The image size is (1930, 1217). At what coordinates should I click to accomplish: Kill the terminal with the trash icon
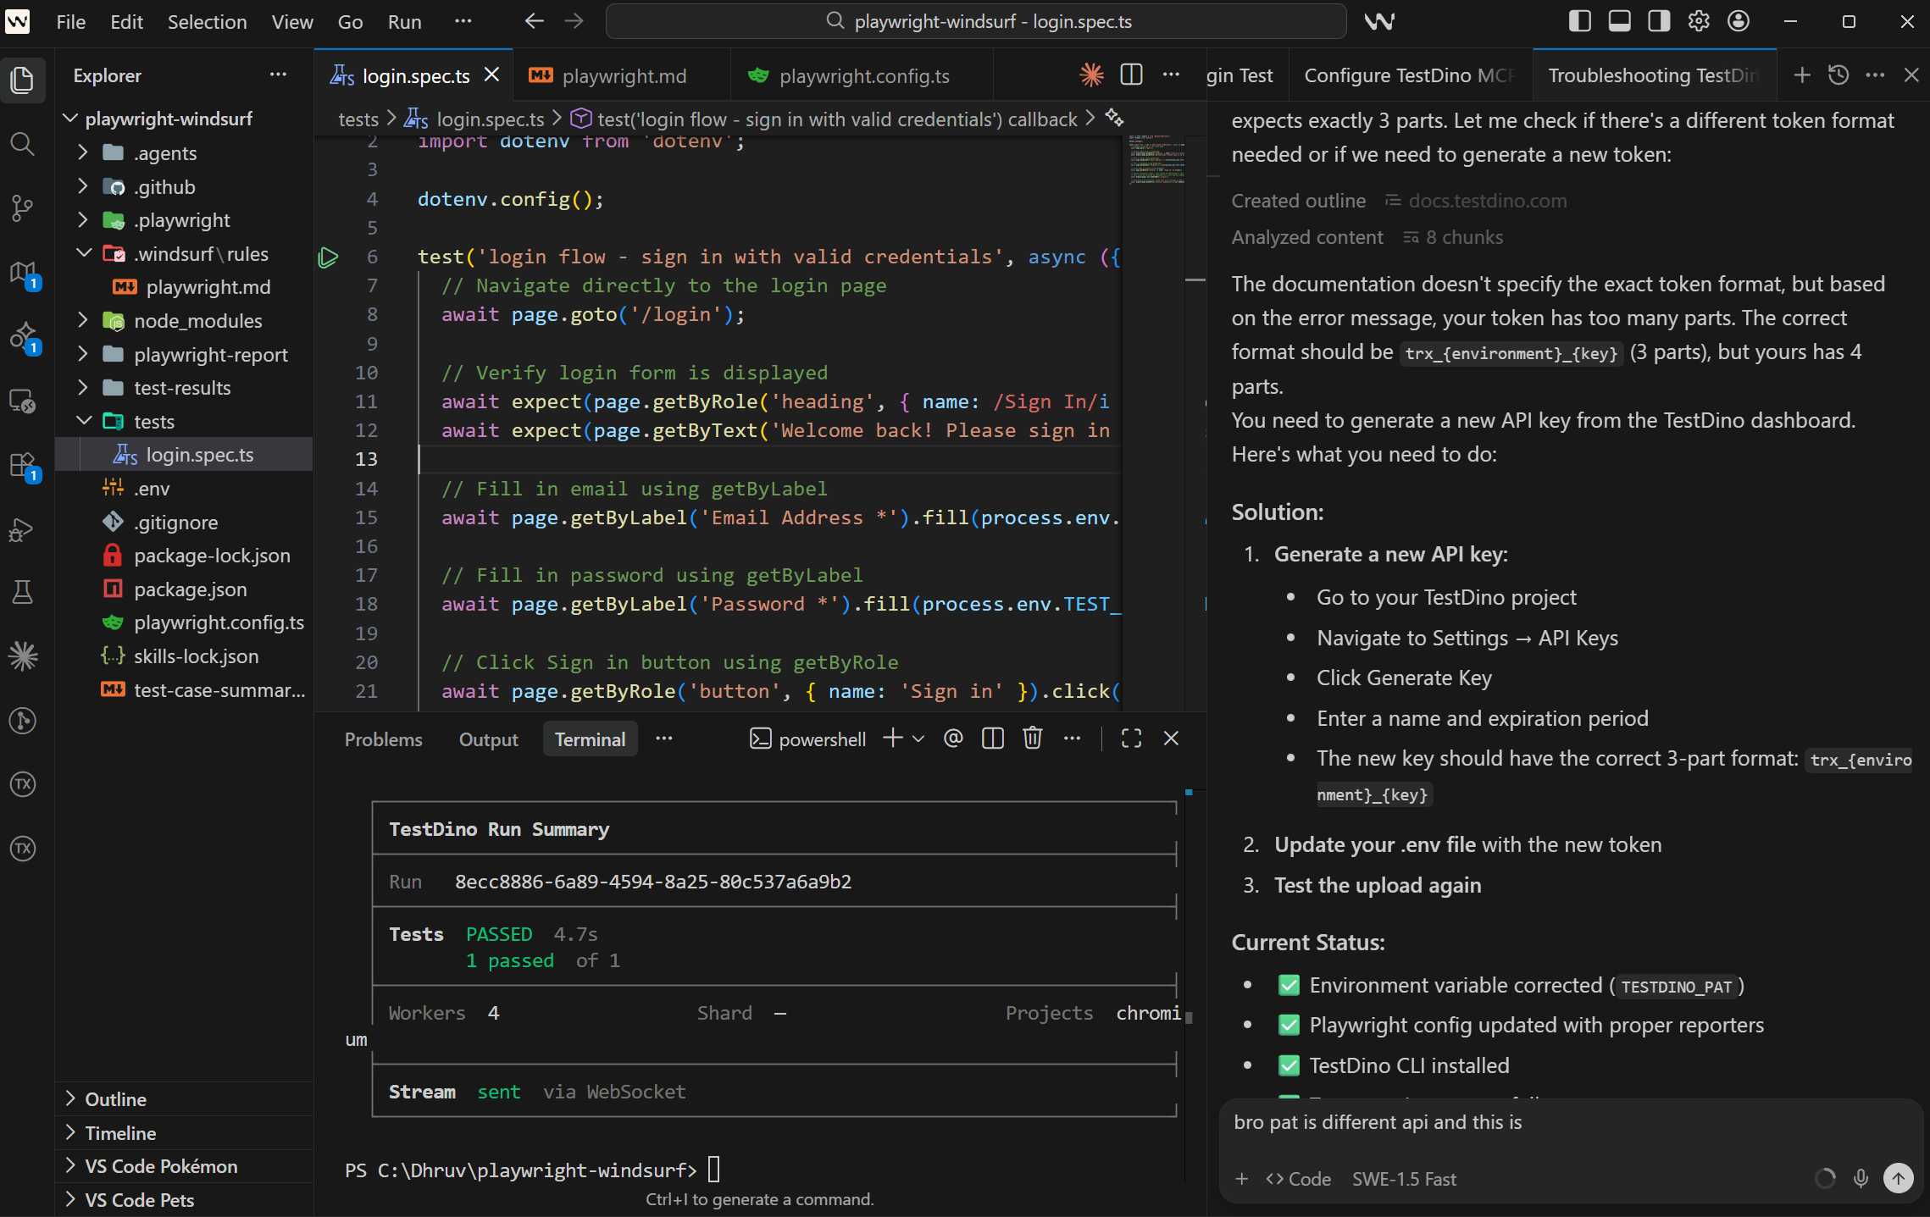point(1033,738)
